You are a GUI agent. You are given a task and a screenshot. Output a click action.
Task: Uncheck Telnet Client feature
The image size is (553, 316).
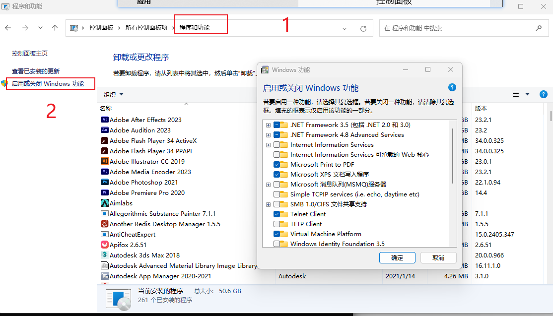pyautogui.click(x=276, y=214)
